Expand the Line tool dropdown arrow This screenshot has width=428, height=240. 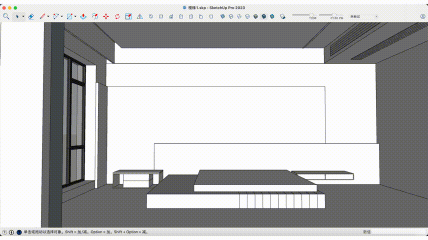click(x=48, y=16)
